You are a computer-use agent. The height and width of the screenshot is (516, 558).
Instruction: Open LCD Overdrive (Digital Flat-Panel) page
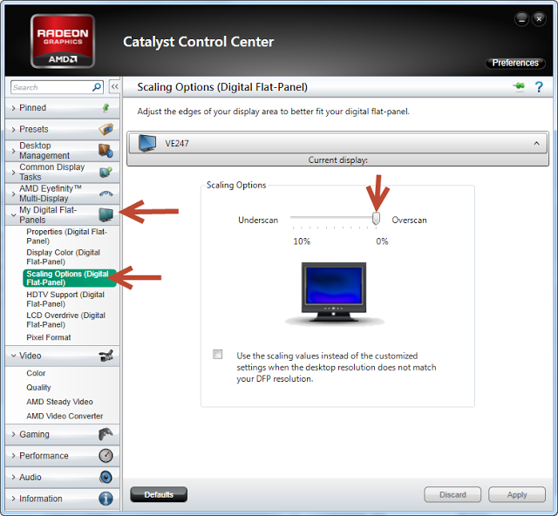(66, 320)
